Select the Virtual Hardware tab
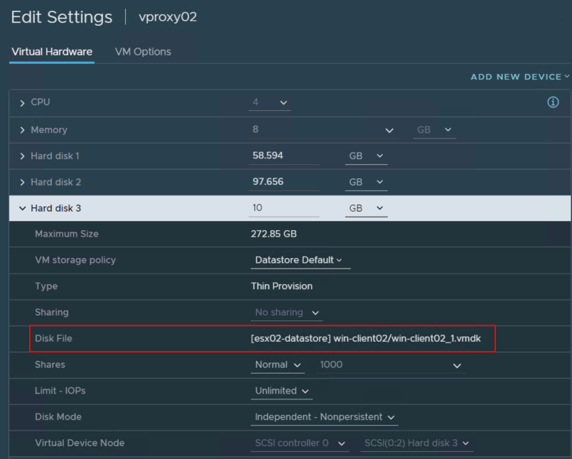Screen dimensions: 572x459 pyautogui.click(x=52, y=52)
